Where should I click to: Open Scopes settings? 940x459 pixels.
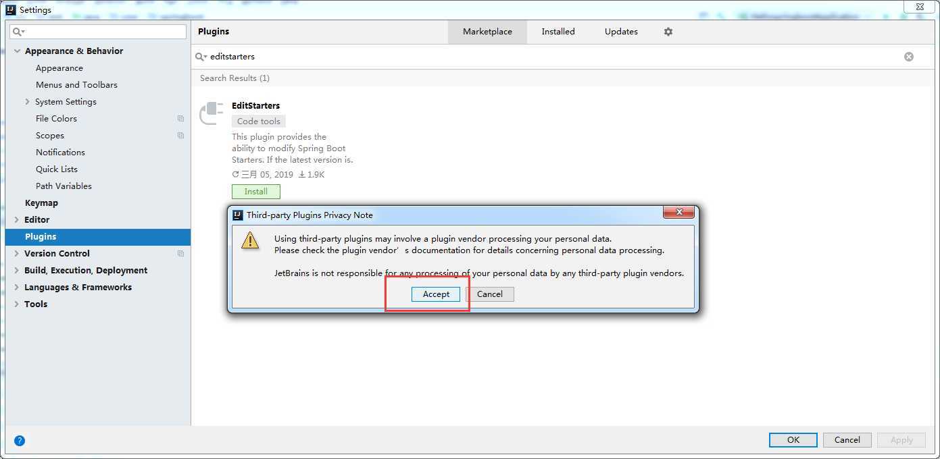point(50,136)
